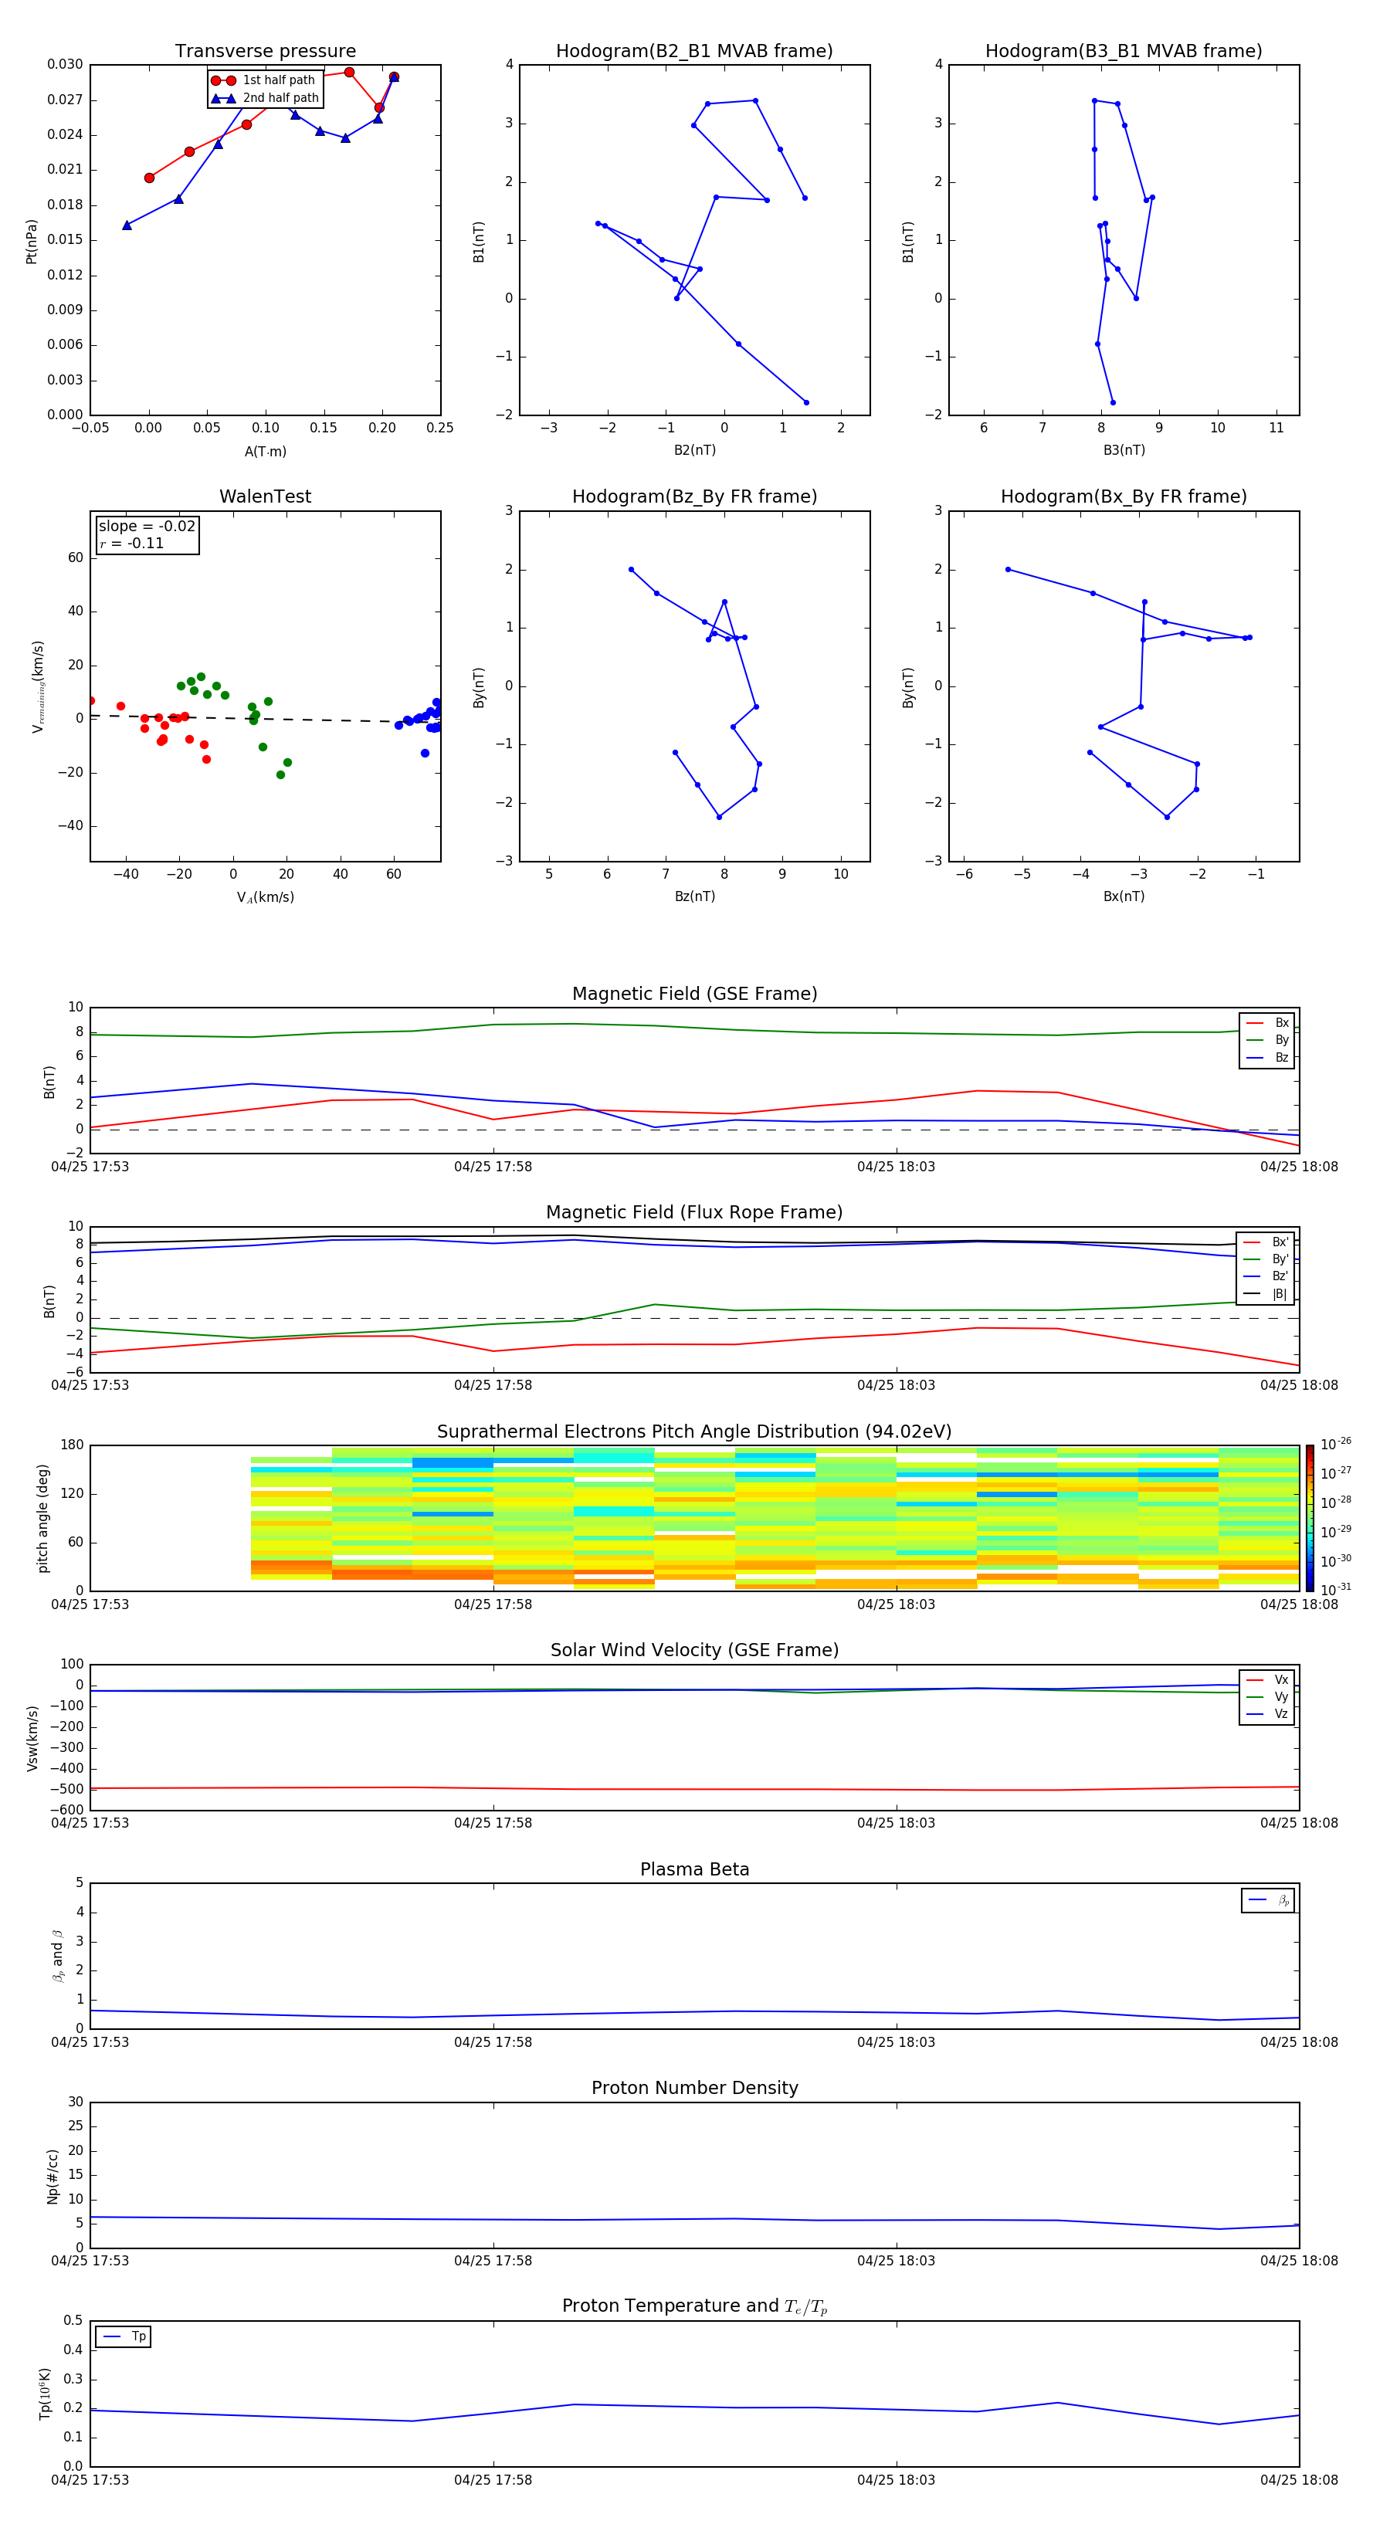Click the 'βp' plasma beta legend entry
This screenshot has height=2548, width=1390.
coord(1270,1900)
